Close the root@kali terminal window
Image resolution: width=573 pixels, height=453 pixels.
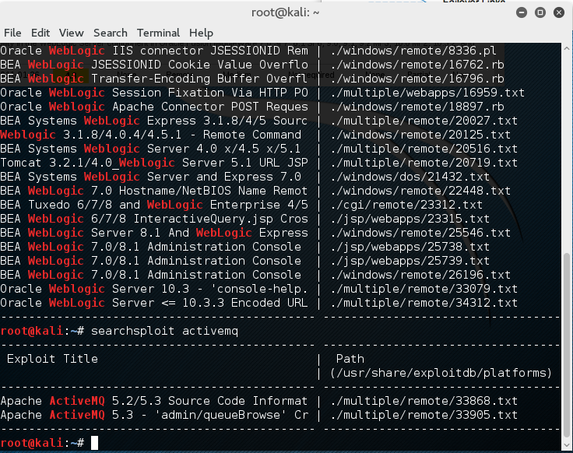pyautogui.click(x=559, y=12)
